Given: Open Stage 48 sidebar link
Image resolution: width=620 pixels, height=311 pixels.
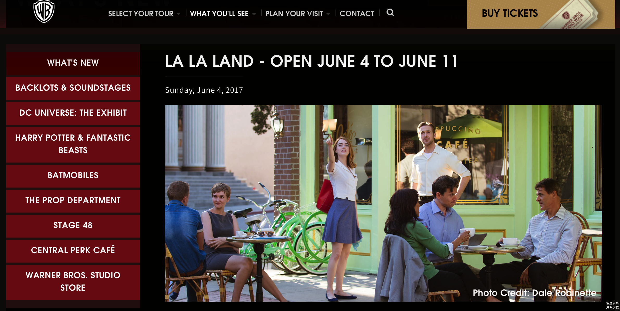Looking at the screenshot, I should point(73,225).
